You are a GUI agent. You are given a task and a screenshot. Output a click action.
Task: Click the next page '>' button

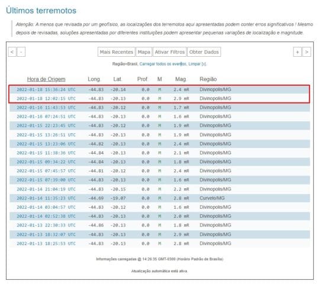click(x=307, y=52)
